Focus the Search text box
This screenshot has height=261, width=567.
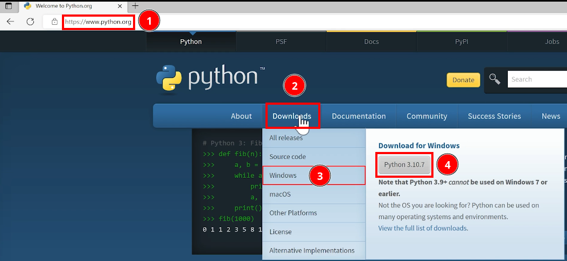click(537, 79)
